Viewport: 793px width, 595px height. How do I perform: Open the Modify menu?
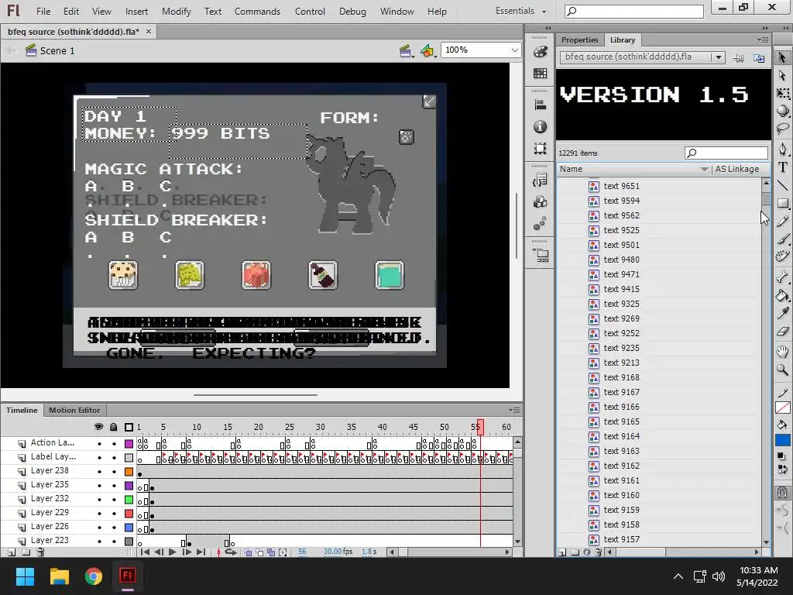pyautogui.click(x=177, y=11)
